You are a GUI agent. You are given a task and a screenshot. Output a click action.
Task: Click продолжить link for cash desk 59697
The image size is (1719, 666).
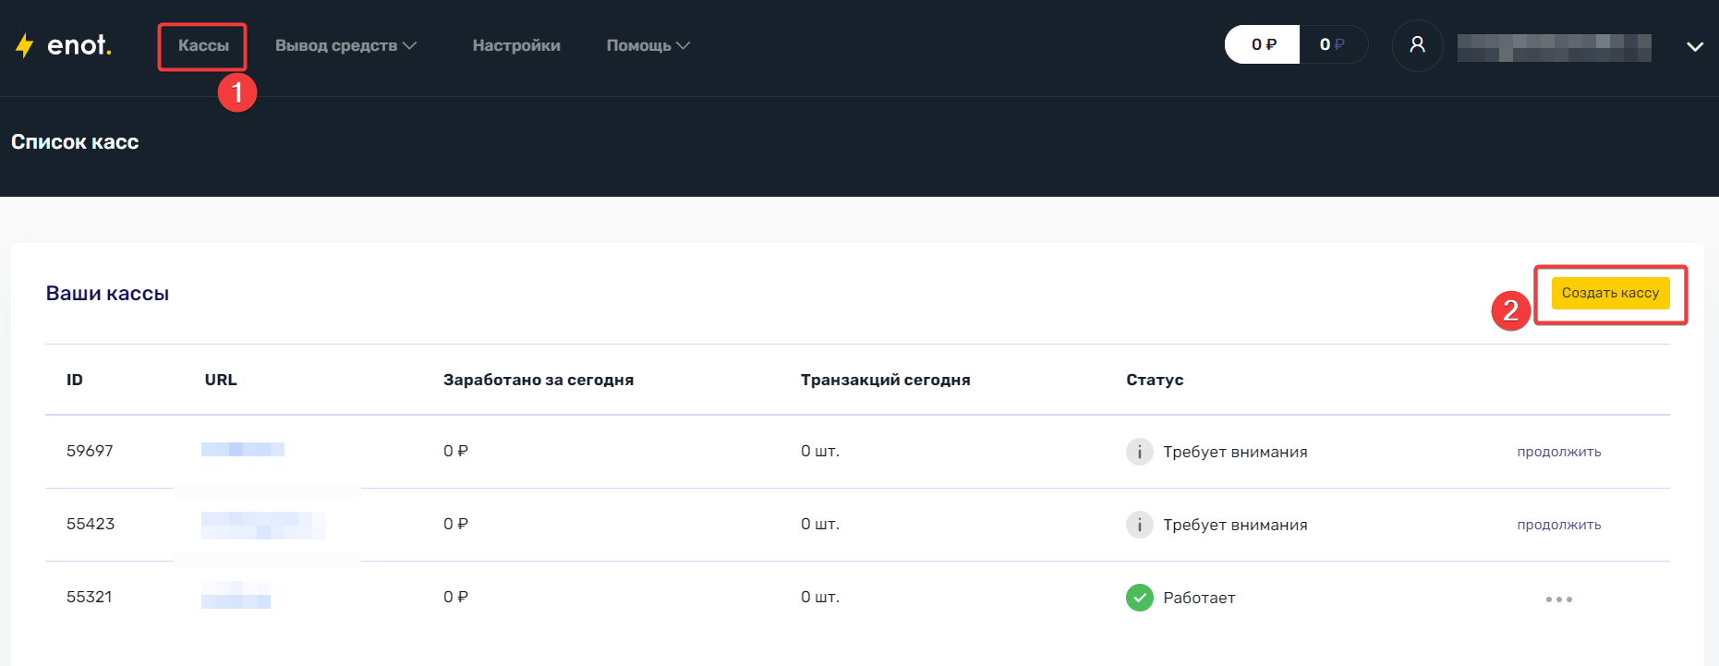1558,452
